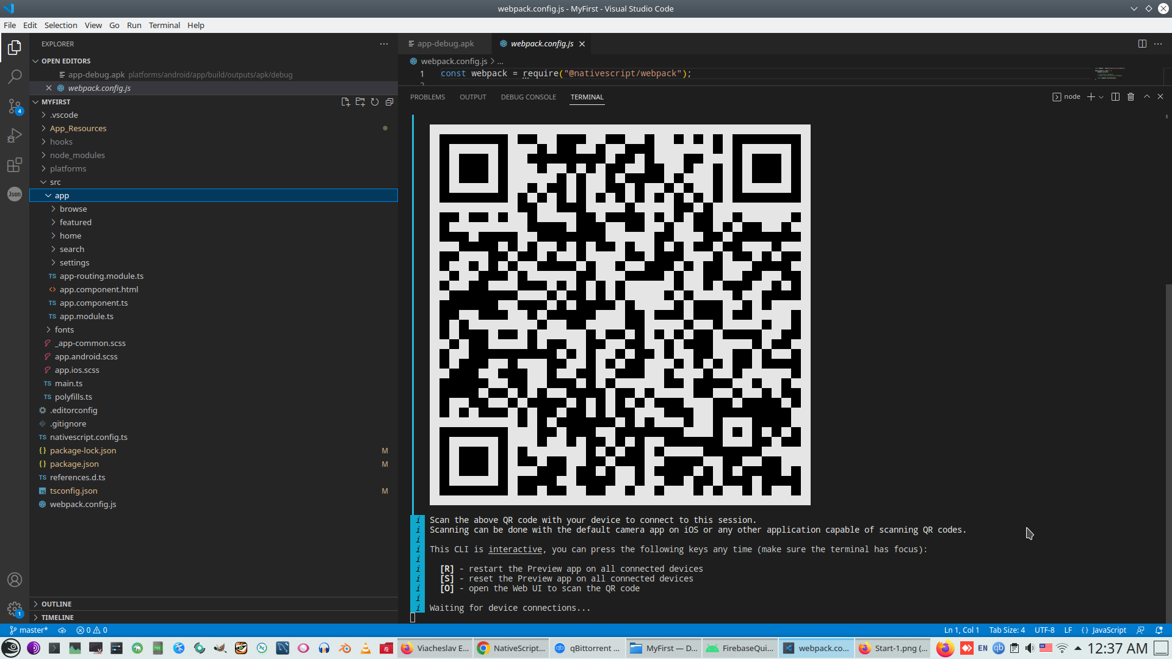Open the new terminal launch profile dropdown

click(1101, 97)
